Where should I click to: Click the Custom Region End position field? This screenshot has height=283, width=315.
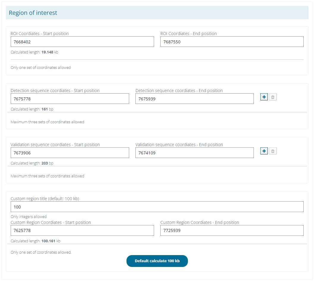[x=232, y=230]
